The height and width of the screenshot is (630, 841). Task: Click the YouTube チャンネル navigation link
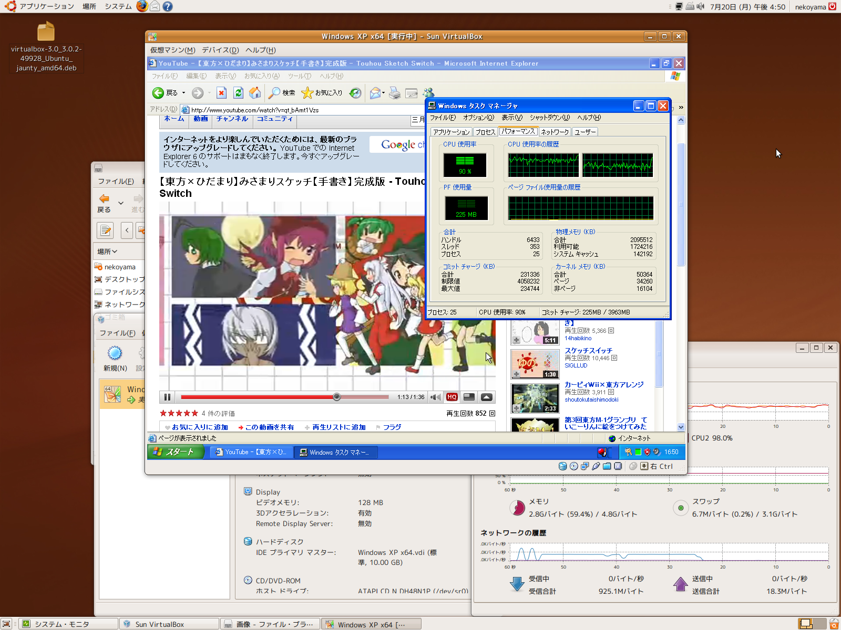coord(232,119)
